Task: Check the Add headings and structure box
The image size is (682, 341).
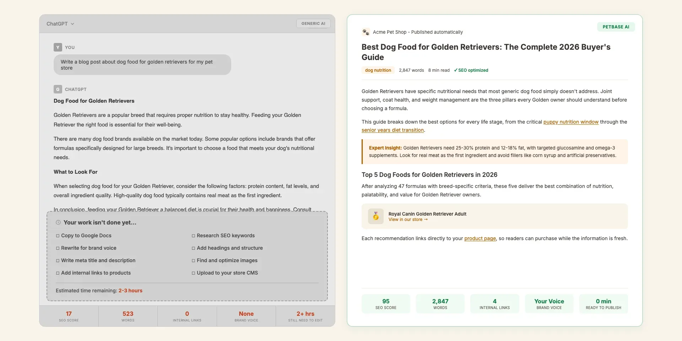Action: tap(193, 248)
